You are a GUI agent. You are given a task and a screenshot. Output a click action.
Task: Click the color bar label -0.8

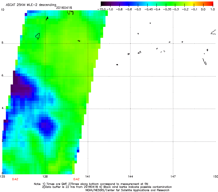click(119, 9)
